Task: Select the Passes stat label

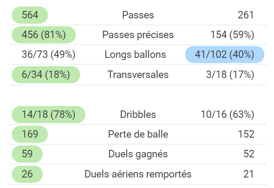Action: (138, 15)
